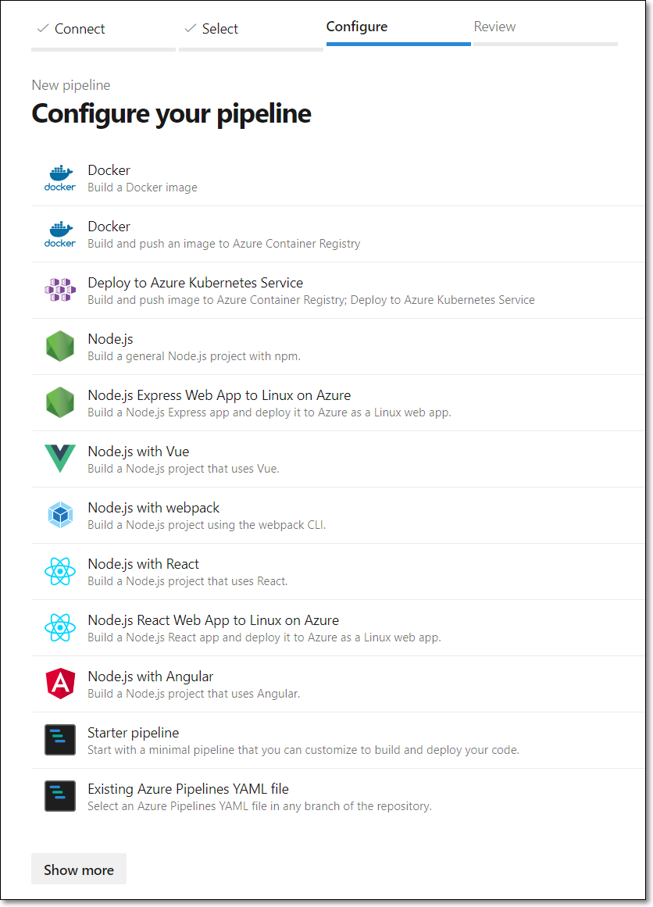
Task: Click the 'Configure your pipeline' heading
Action: pos(171,113)
